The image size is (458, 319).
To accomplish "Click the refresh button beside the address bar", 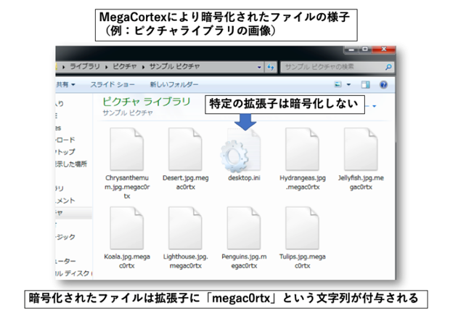I will tap(271, 67).
